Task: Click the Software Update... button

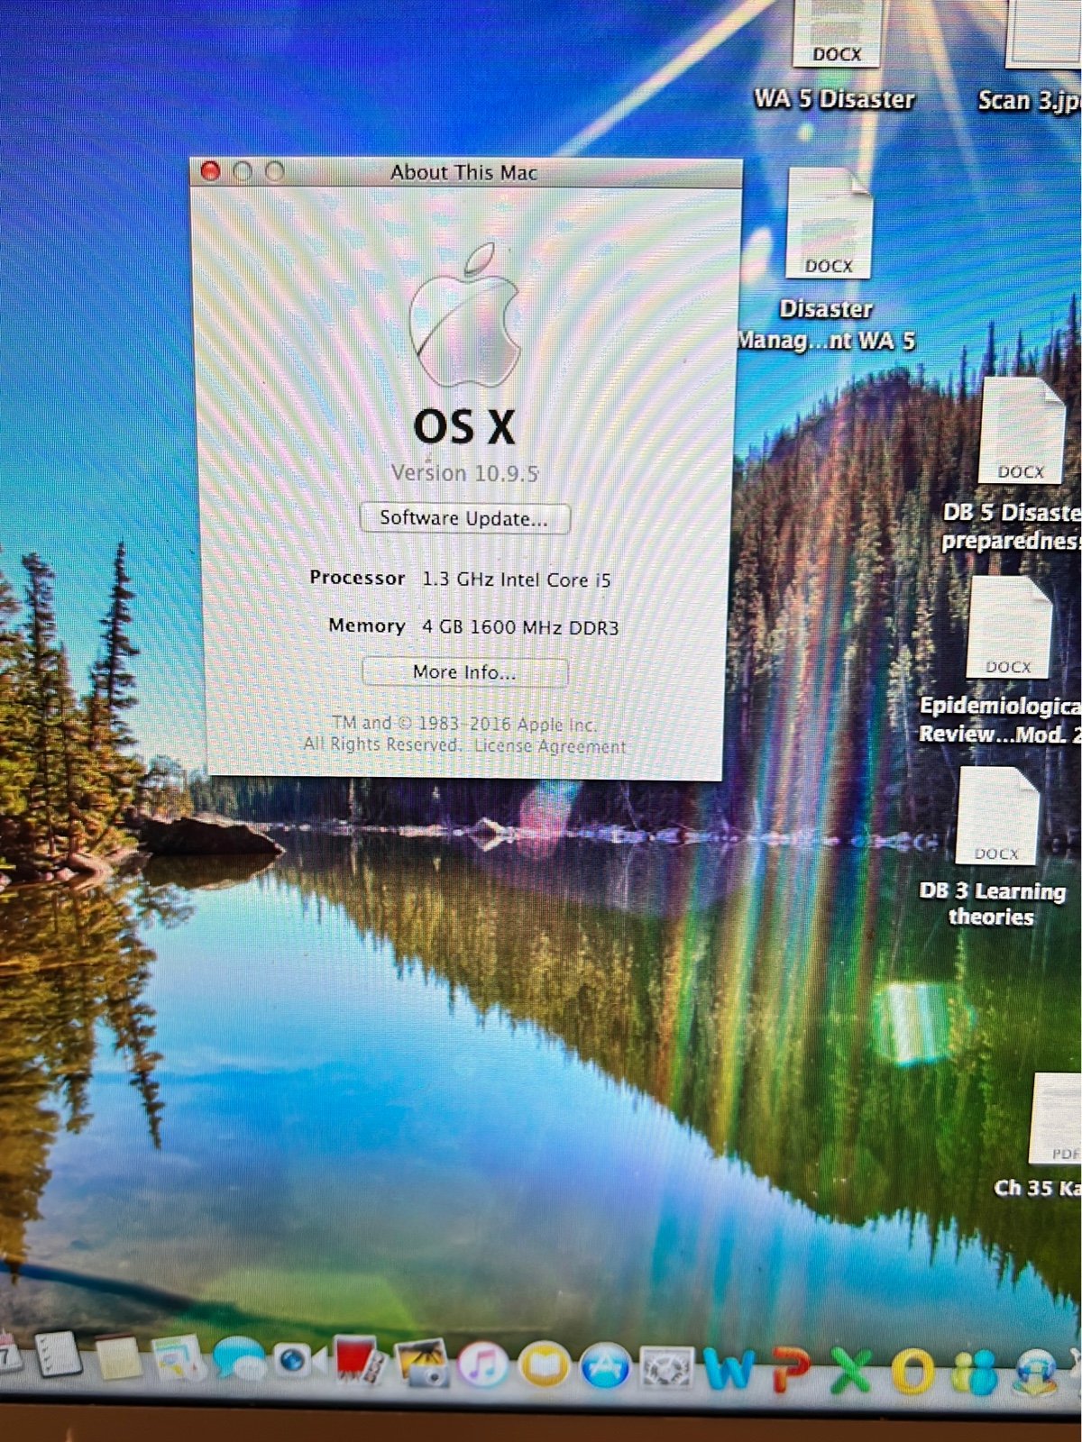Action: tap(464, 518)
